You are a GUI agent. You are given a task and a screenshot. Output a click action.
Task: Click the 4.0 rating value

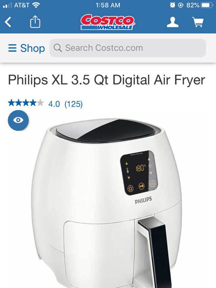(x=54, y=104)
